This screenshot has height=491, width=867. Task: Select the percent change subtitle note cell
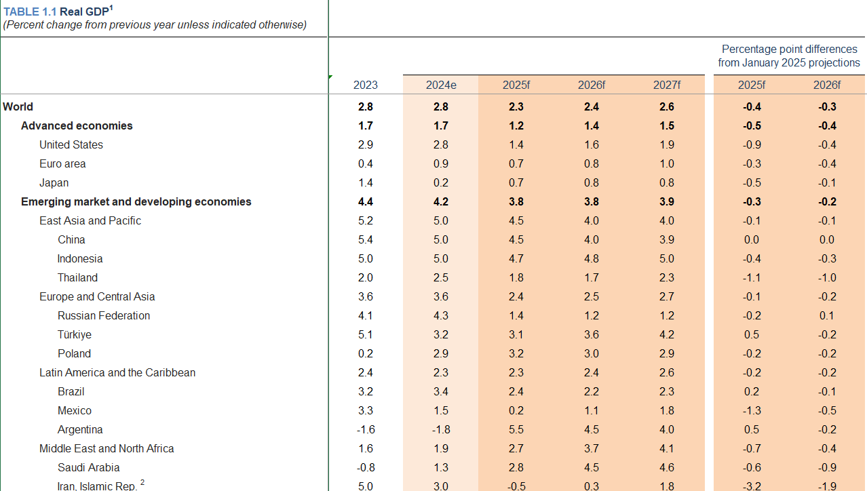coord(155,25)
